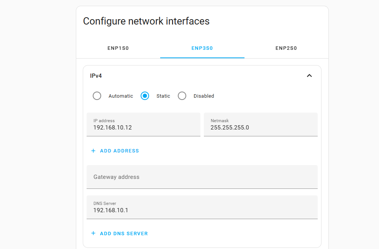
Task: Click the Configure network interfaces heading
Action: [146, 21]
